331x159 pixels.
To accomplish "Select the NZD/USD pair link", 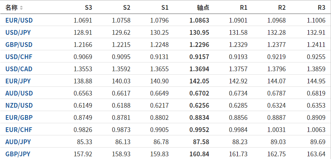I will 19,105.
